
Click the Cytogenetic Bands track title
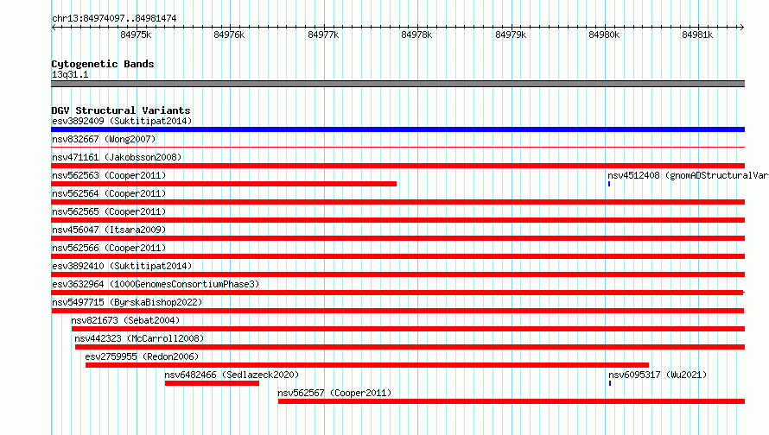pos(103,64)
